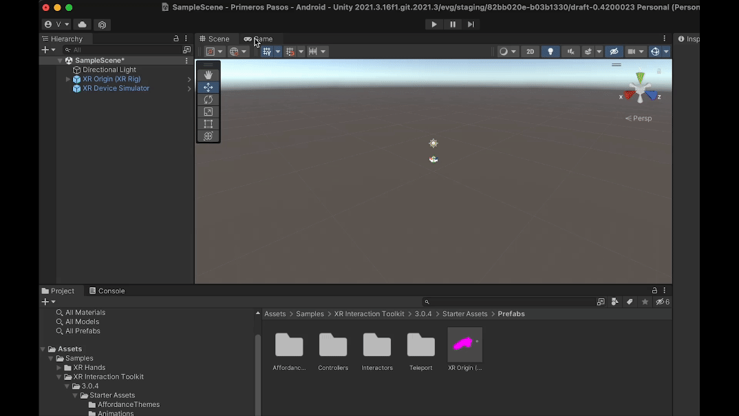739x416 pixels.
Task: Focus the Hierarchy search field
Action: (x=122, y=50)
